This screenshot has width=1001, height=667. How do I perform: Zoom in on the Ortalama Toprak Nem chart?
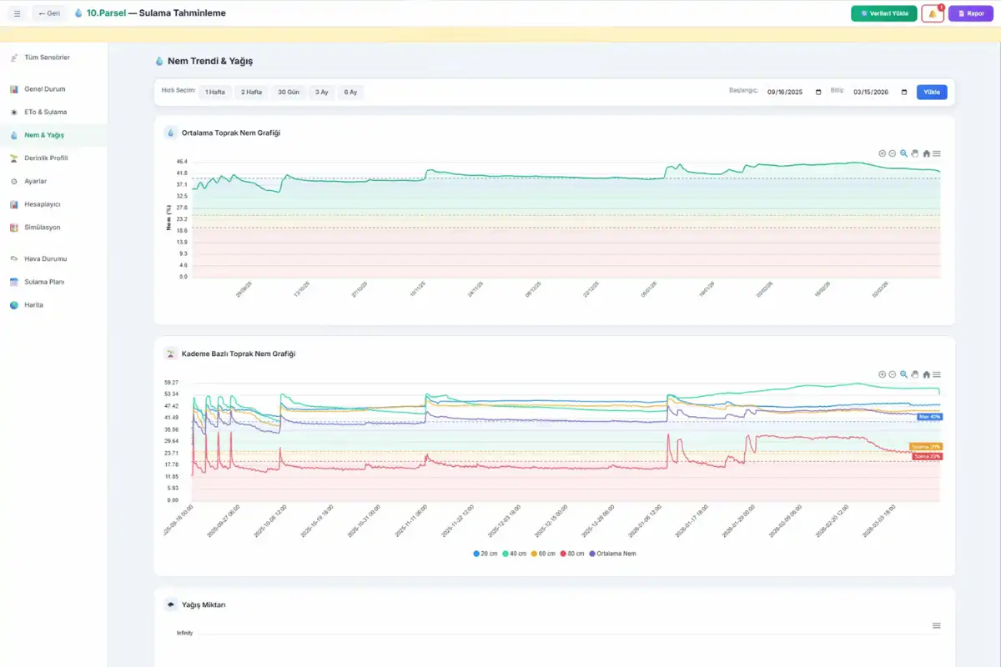pyautogui.click(x=883, y=153)
